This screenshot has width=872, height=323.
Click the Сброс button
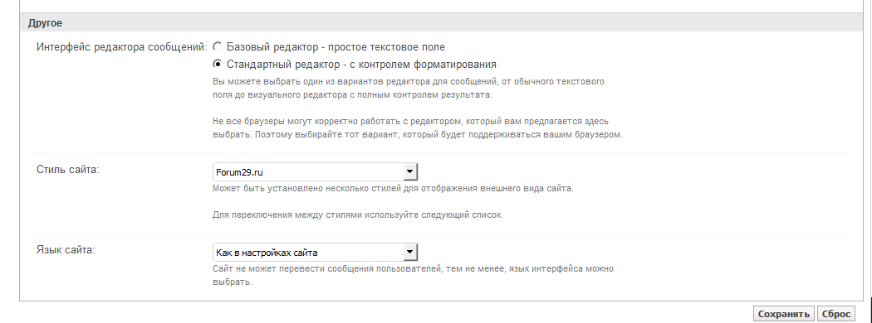[x=835, y=314]
